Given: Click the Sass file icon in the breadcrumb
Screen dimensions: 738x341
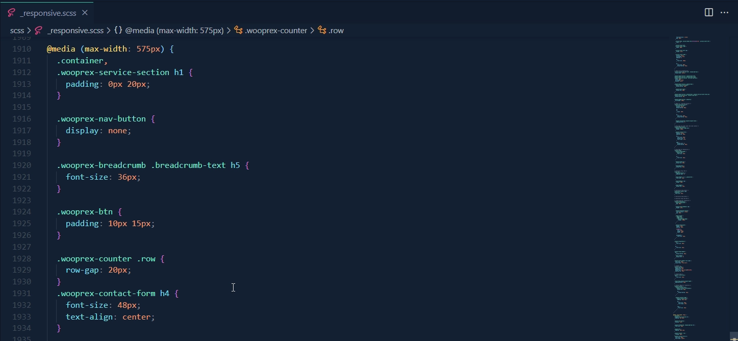Looking at the screenshot, I should click(38, 31).
